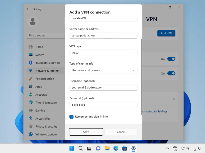Image resolution: width=205 pixels, height=153 pixels.
Task: Turn off the first VPN toggle
Action: pos(171,59)
